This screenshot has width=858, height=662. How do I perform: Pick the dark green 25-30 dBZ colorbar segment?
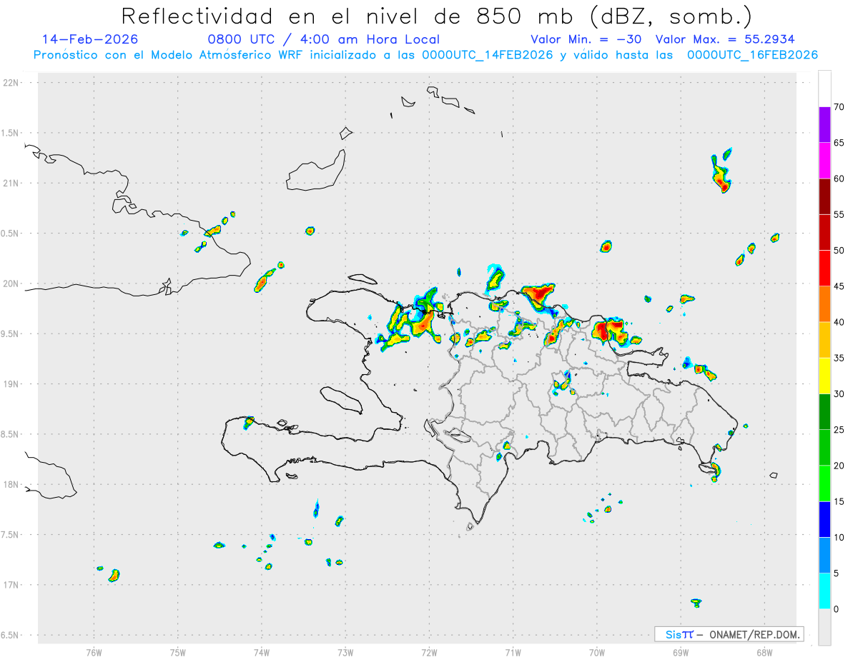click(824, 412)
